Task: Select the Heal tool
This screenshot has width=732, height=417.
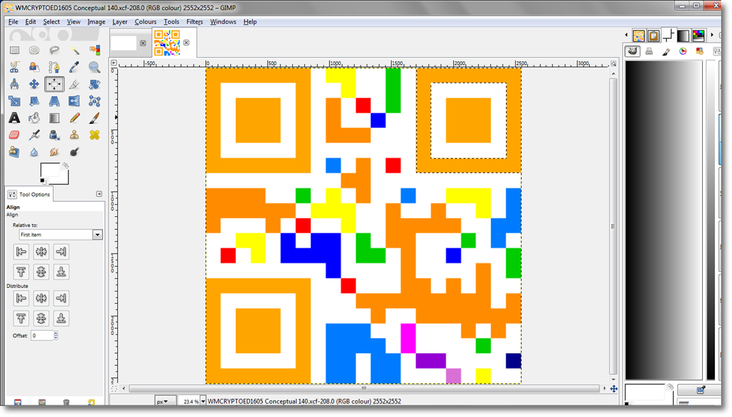Action: 94,135
